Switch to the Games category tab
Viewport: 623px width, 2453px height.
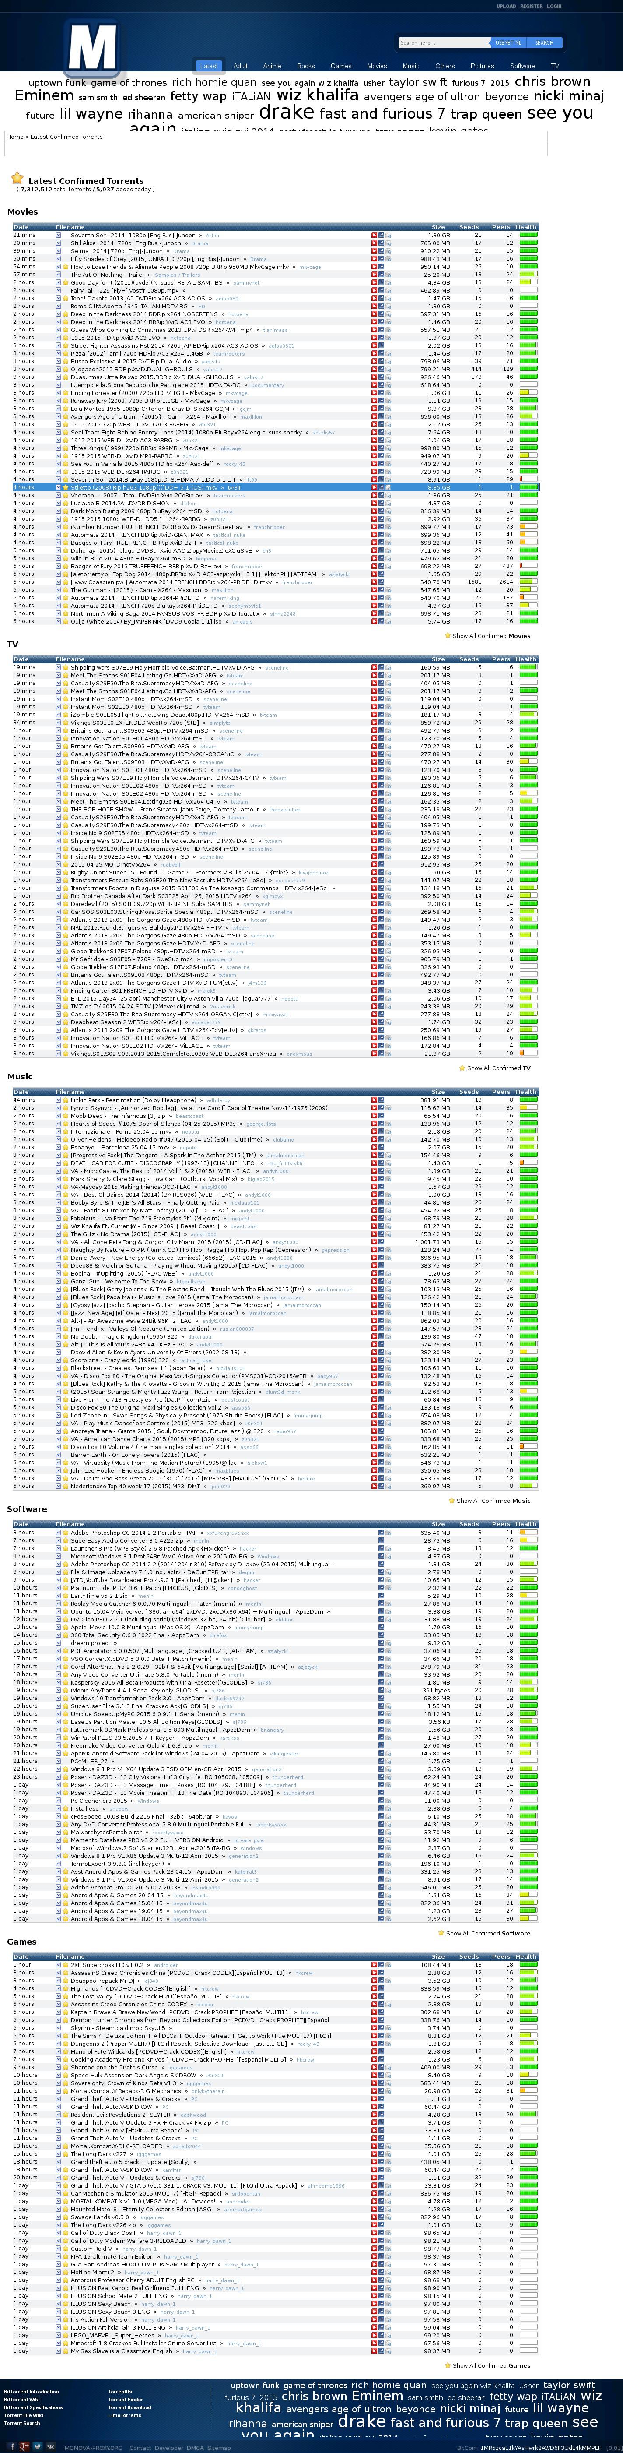click(x=340, y=67)
